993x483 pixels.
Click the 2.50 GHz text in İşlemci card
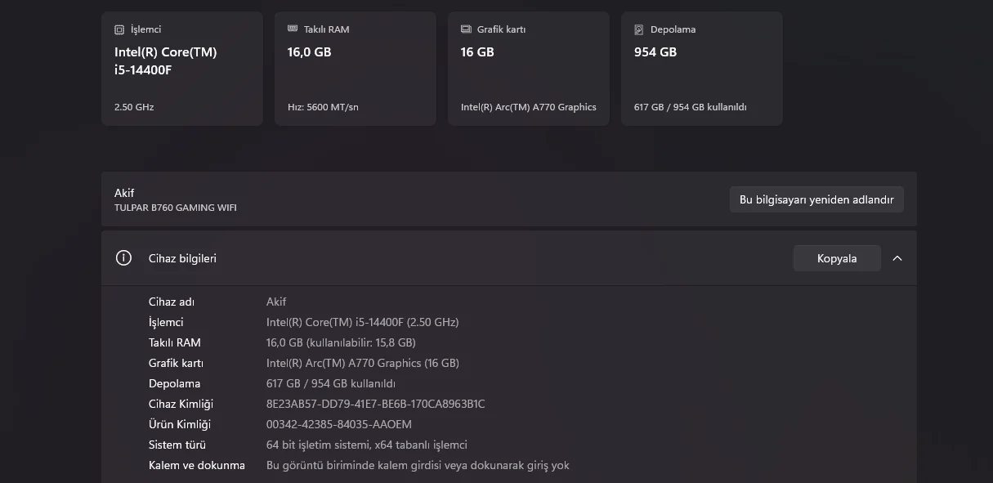click(134, 107)
